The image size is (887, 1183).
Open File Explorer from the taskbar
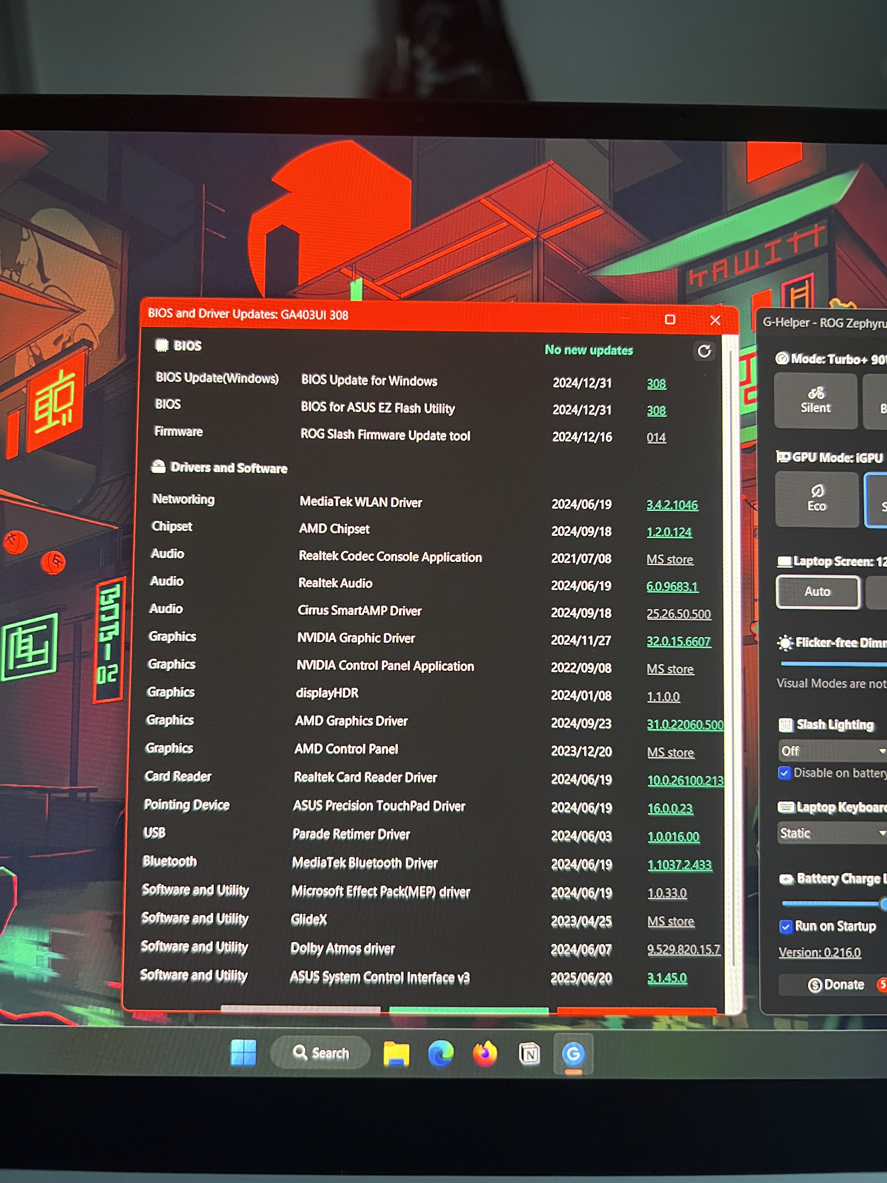coord(396,1054)
